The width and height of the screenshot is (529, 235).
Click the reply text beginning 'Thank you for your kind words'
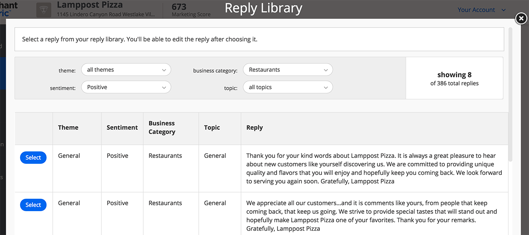tap(374, 168)
